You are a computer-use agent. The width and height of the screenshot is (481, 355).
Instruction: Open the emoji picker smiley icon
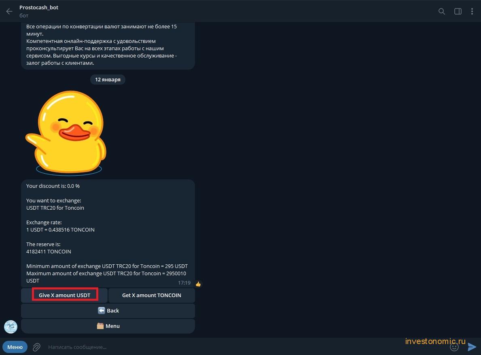[454, 347]
